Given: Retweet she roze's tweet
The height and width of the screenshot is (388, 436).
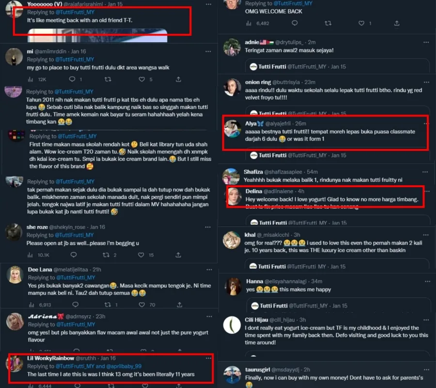Looking at the screenshot, I should [106, 255].
